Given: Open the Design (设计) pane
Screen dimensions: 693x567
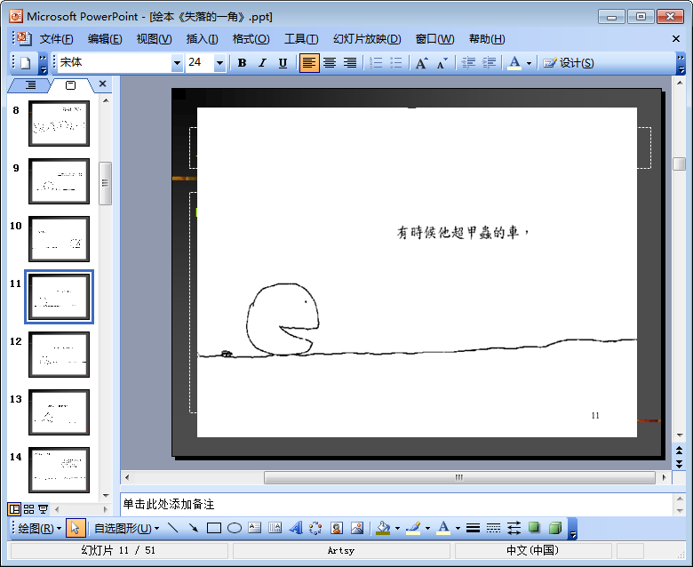Looking at the screenshot, I should click(x=569, y=63).
